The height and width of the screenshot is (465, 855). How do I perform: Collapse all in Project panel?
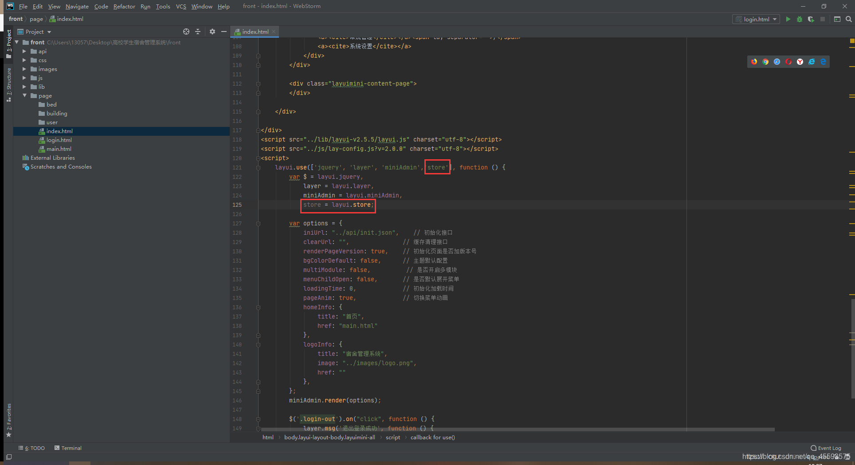198,32
